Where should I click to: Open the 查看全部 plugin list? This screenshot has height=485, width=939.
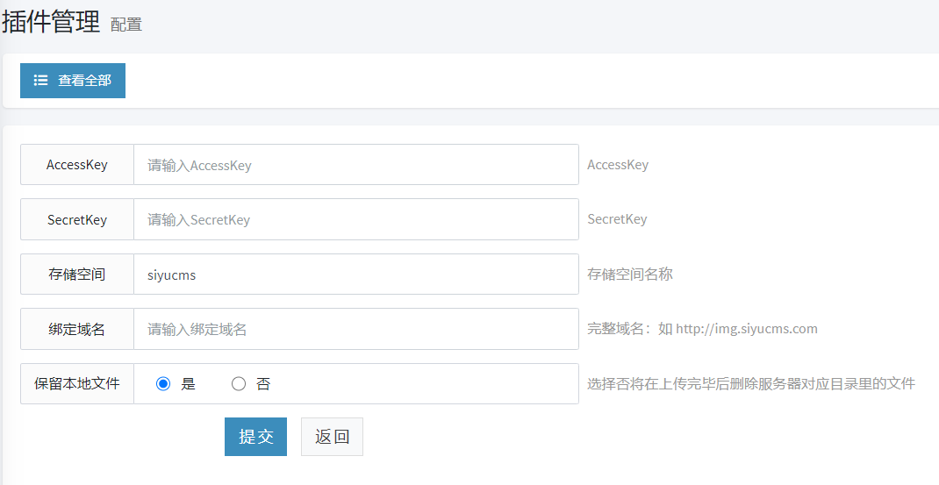73,81
